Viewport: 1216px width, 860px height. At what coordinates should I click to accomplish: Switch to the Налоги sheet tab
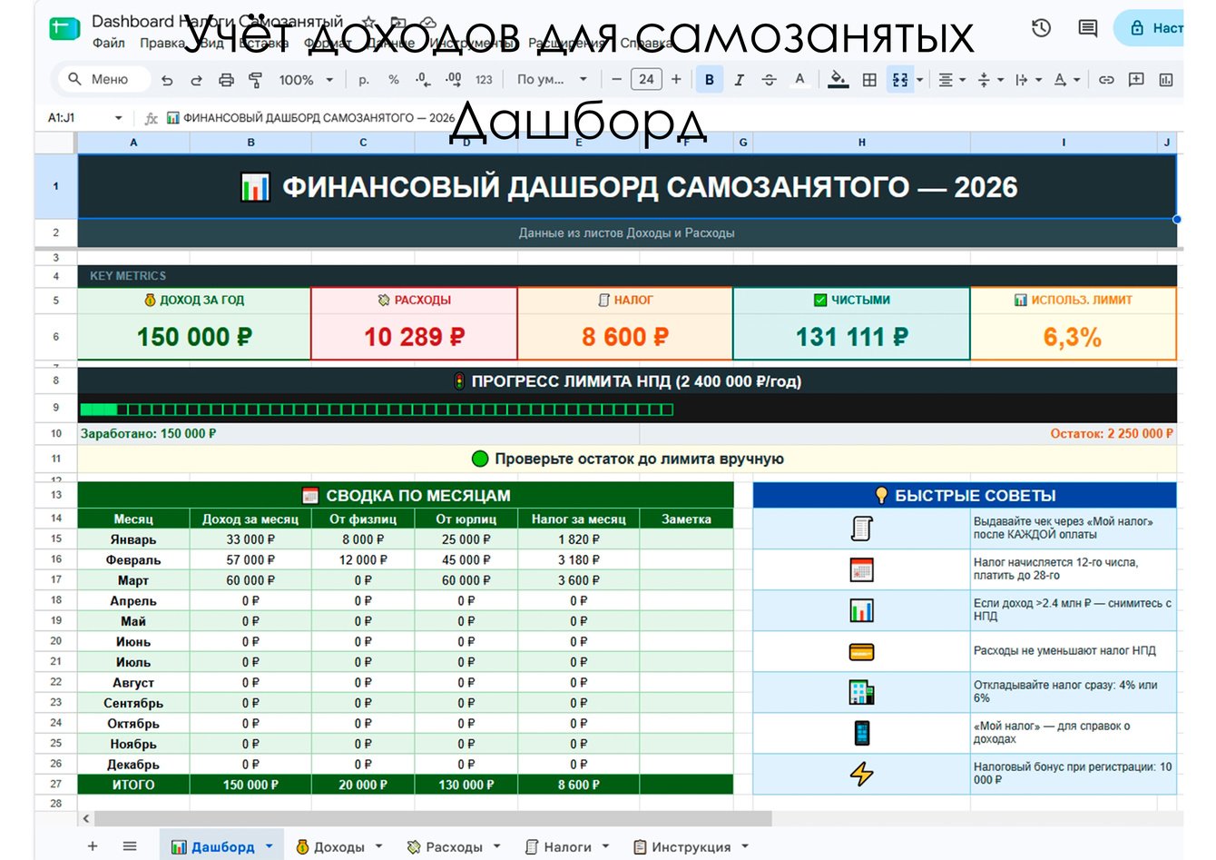coord(567,846)
